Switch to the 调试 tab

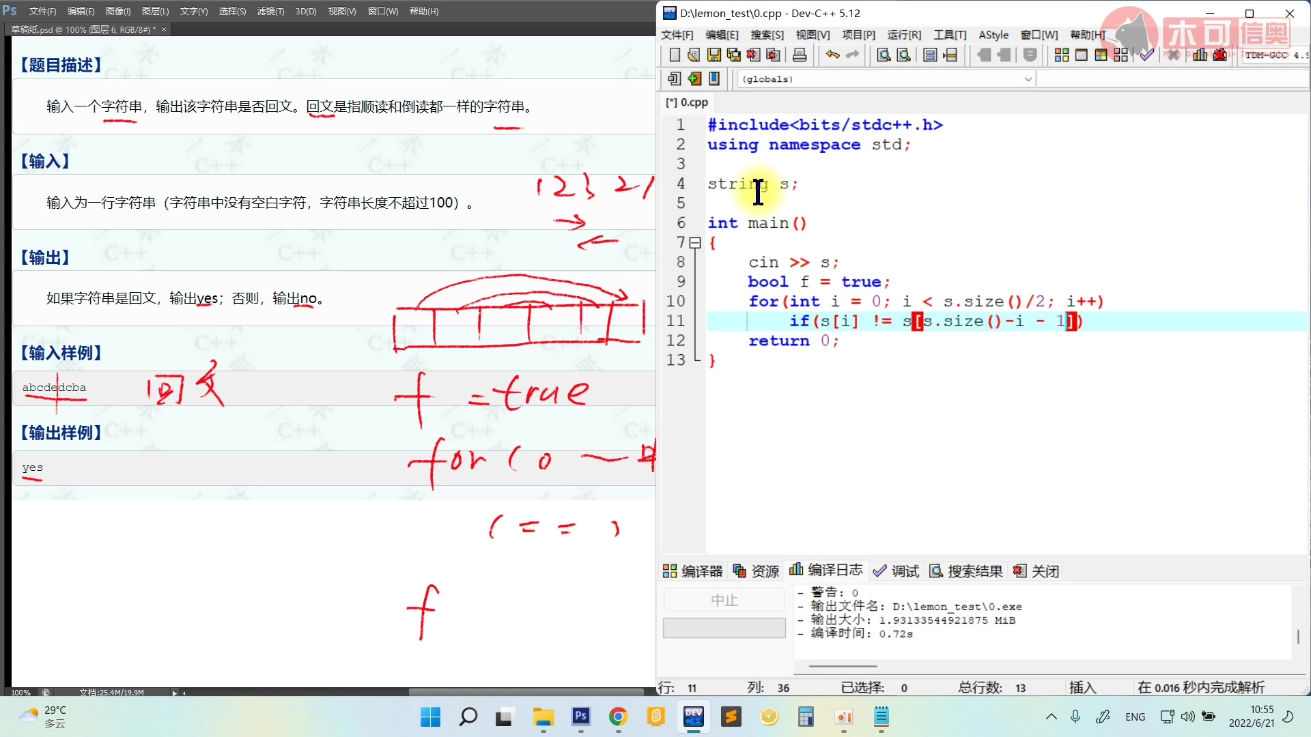(x=897, y=571)
